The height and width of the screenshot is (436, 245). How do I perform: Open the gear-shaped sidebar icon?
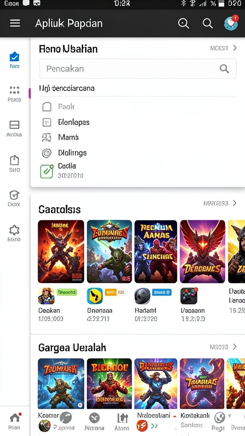[x=14, y=233]
